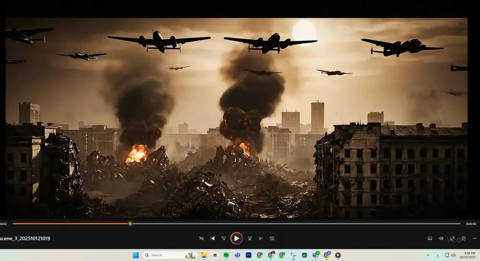Viewport: 480px width, 261px height.
Task: Start playback with the Play button
Action: click(237, 238)
